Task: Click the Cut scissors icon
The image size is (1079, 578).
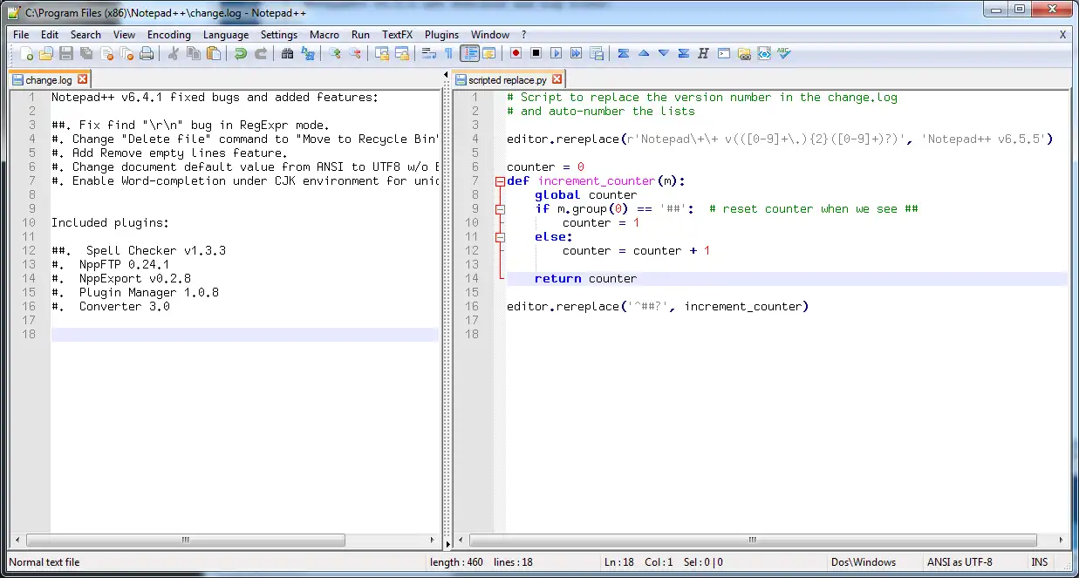Action: 174,54
